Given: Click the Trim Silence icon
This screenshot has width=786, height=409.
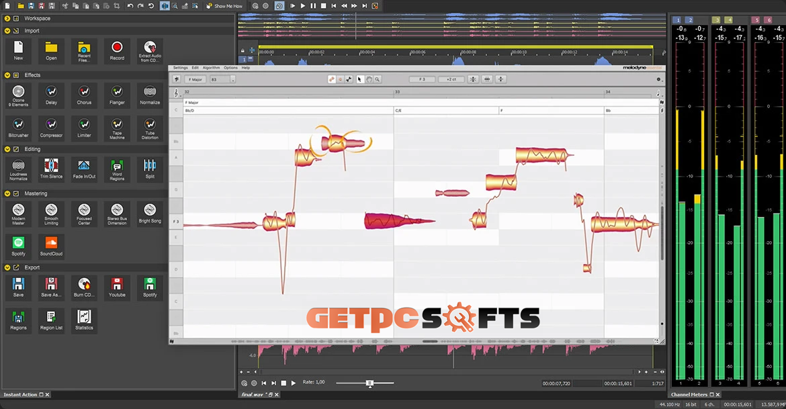Looking at the screenshot, I should click(x=51, y=169).
